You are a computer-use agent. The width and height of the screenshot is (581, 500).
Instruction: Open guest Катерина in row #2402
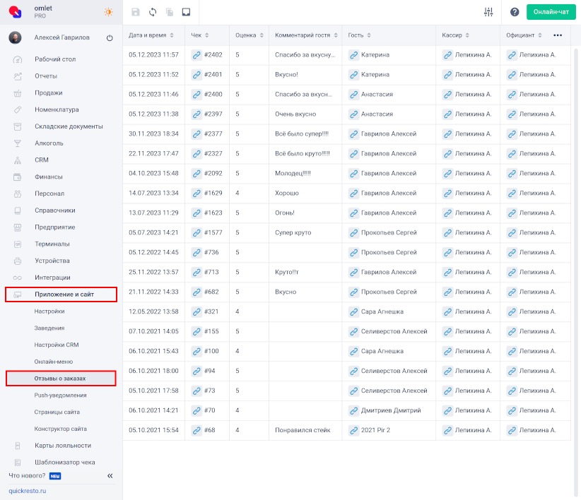pyautogui.click(x=375, y=55)
